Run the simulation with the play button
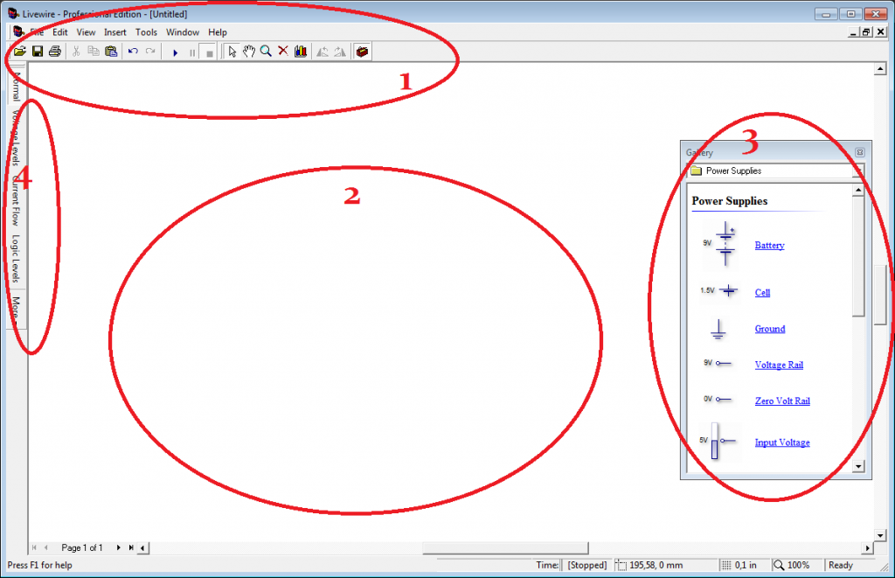This screenshot has width=895, height=578. pos(176,52)
